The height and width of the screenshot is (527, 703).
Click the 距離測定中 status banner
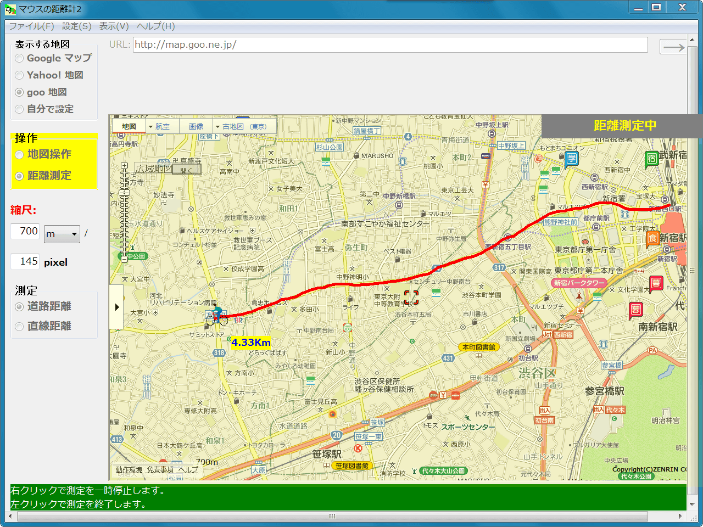point(622,126)
